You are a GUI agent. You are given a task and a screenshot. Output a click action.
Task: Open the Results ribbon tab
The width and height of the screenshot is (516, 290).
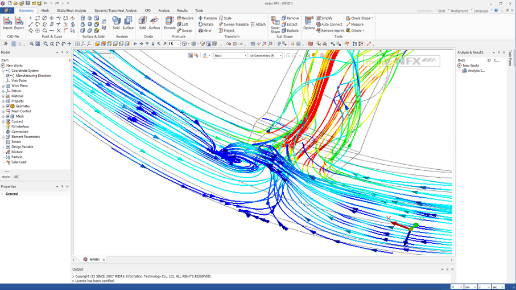pos(182,11)
